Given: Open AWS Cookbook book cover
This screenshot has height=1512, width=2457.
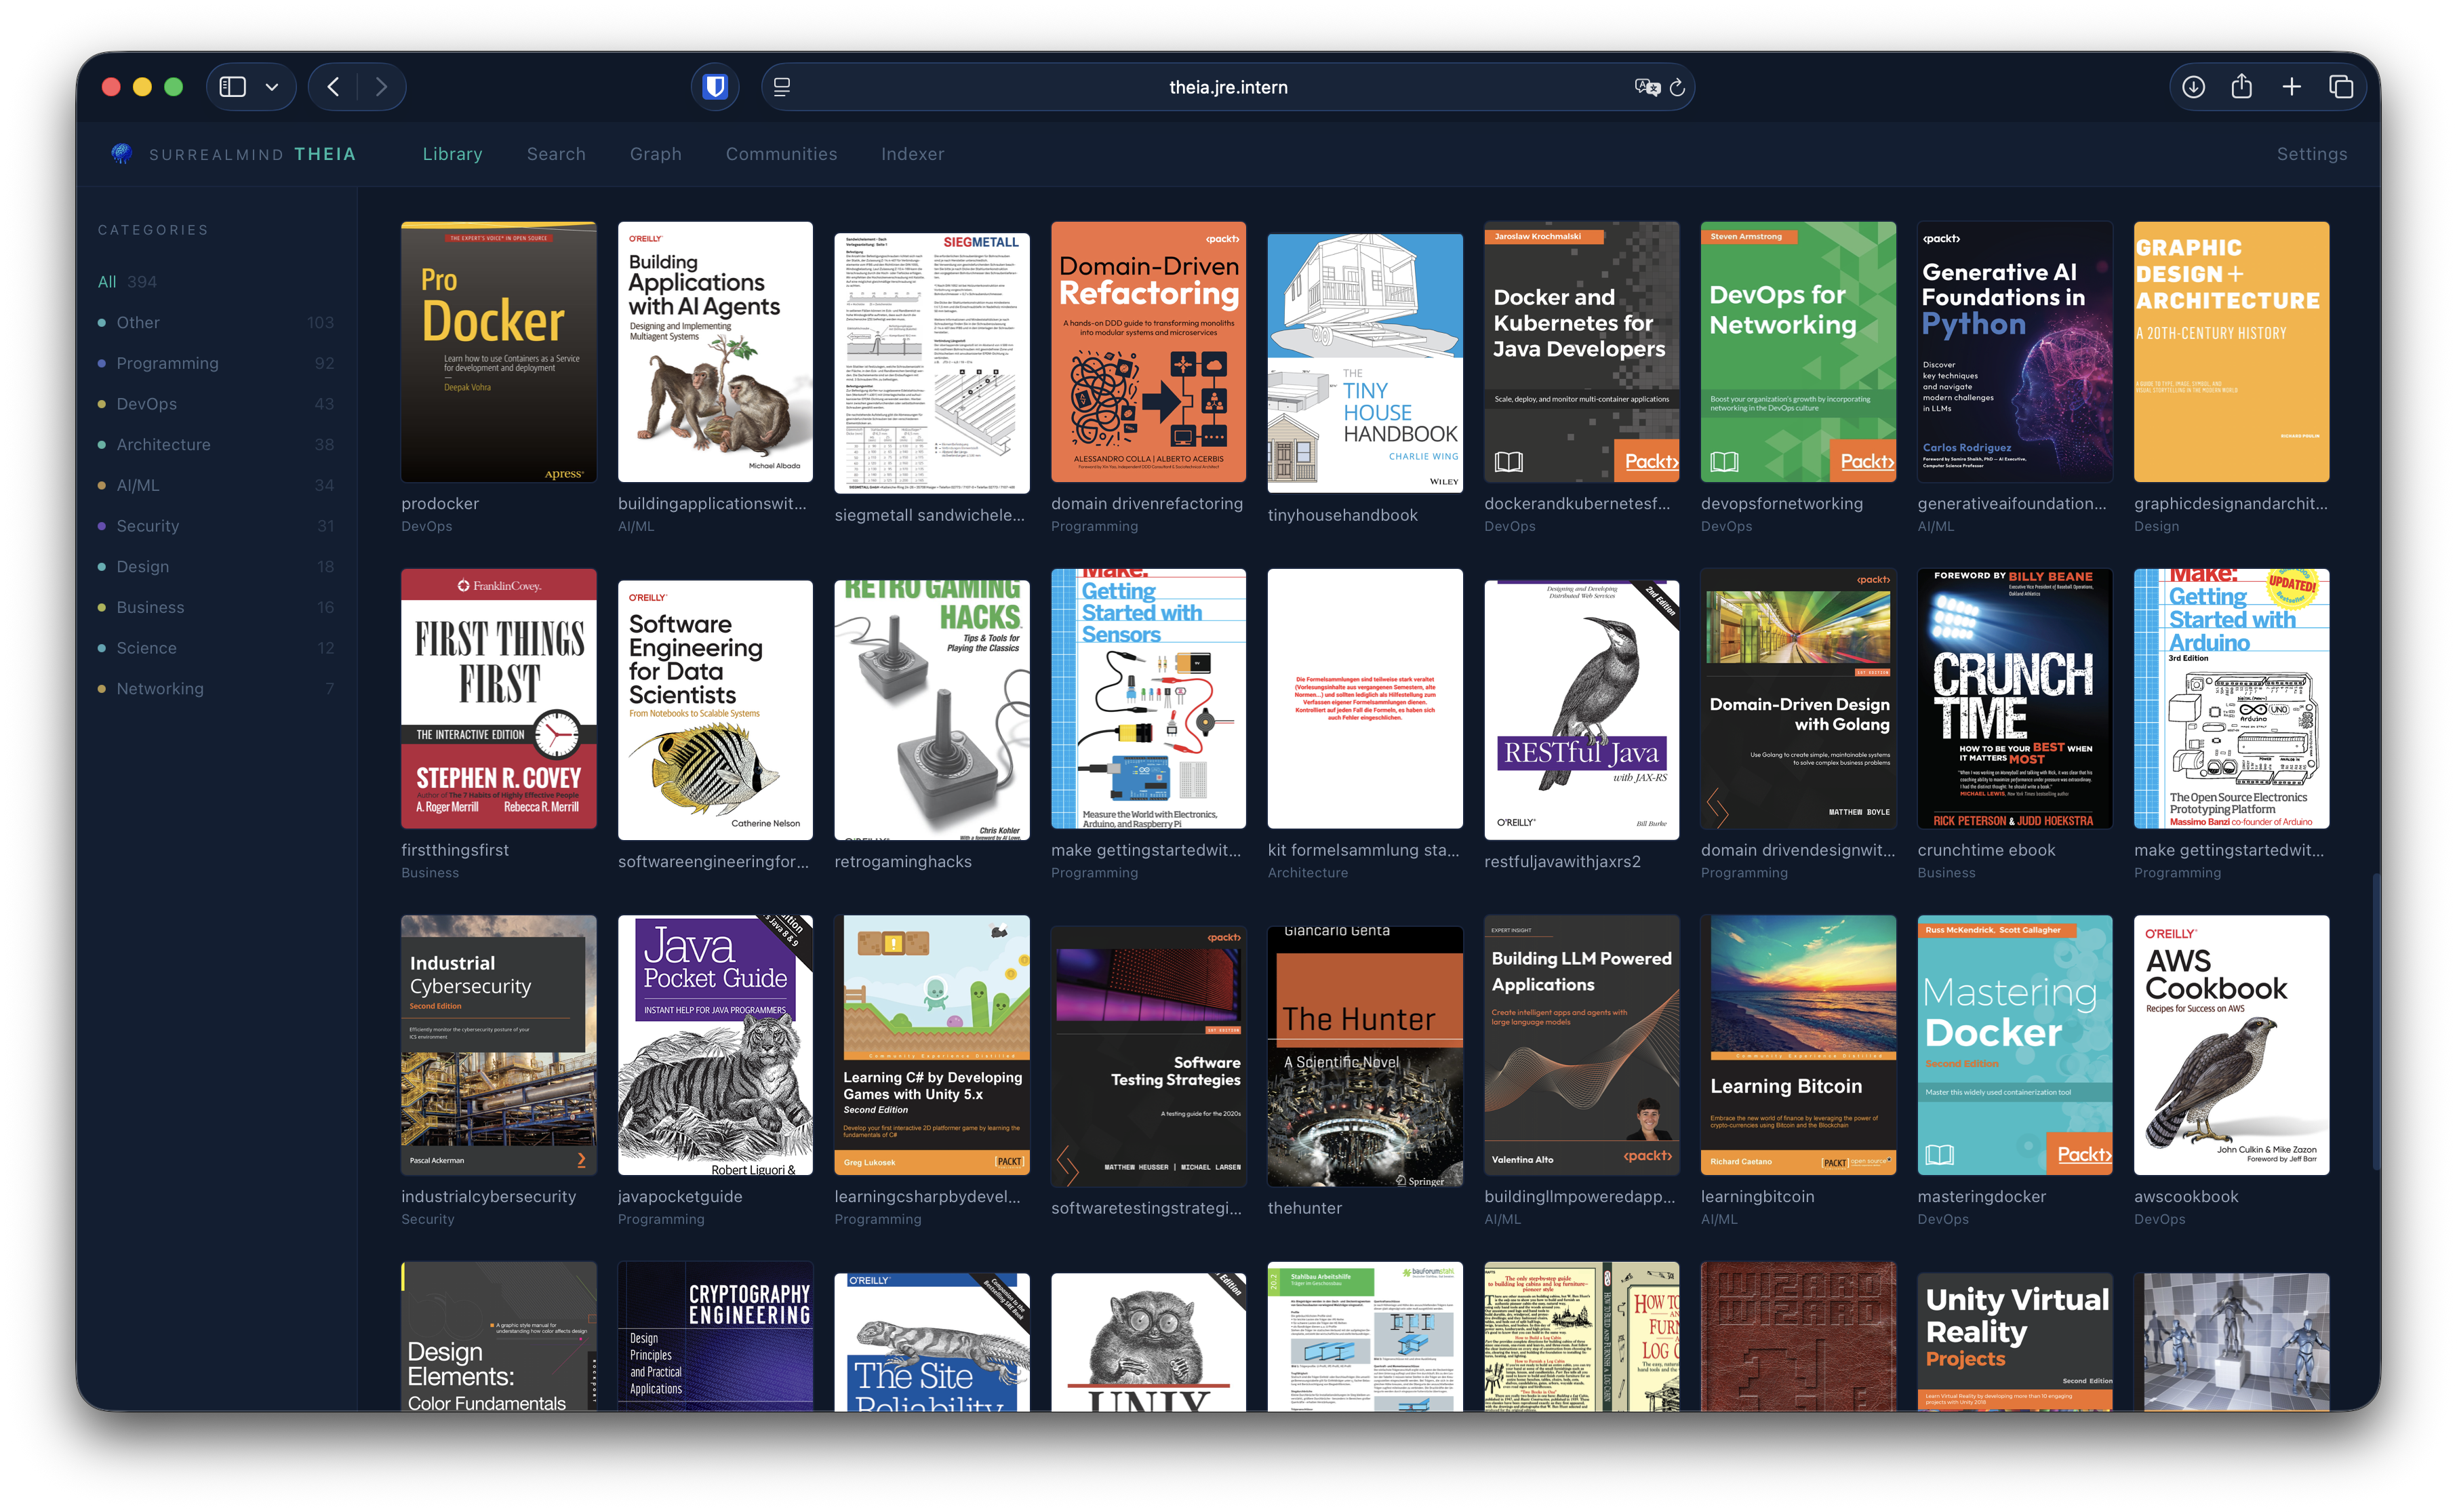Looking at the screenshot, I should click(x=2231, y=1045).
